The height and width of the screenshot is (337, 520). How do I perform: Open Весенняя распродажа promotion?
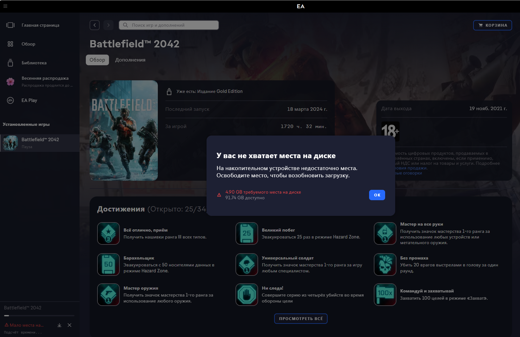tap(40, 82)
